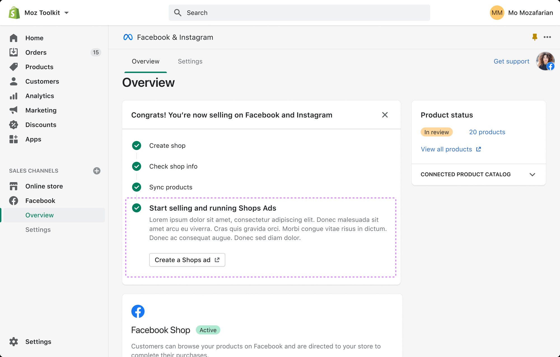This screenshot has height=357, width=560.
Task: Click the Shopify logo icon
Action: click(x=14, y=13)
